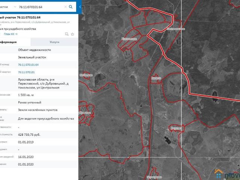
Task: Select the date '16.01.2020'
Action: click(x=26, y=157)
